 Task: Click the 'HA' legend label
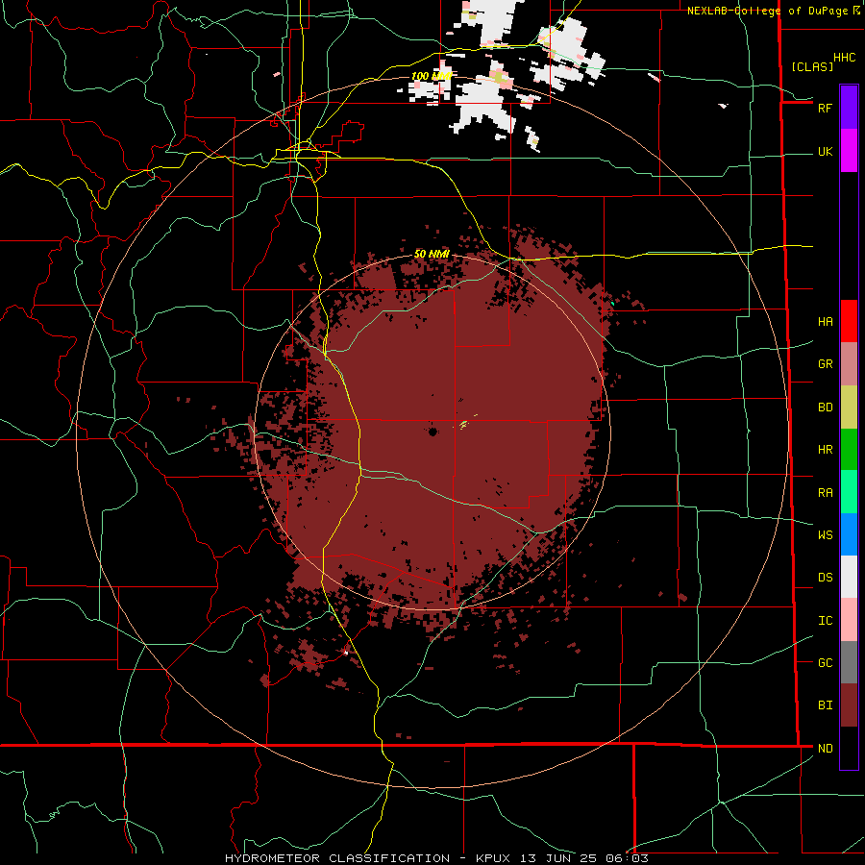pos(826,321)
